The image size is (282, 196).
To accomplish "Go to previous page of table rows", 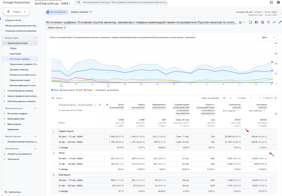I will [259, 98].
